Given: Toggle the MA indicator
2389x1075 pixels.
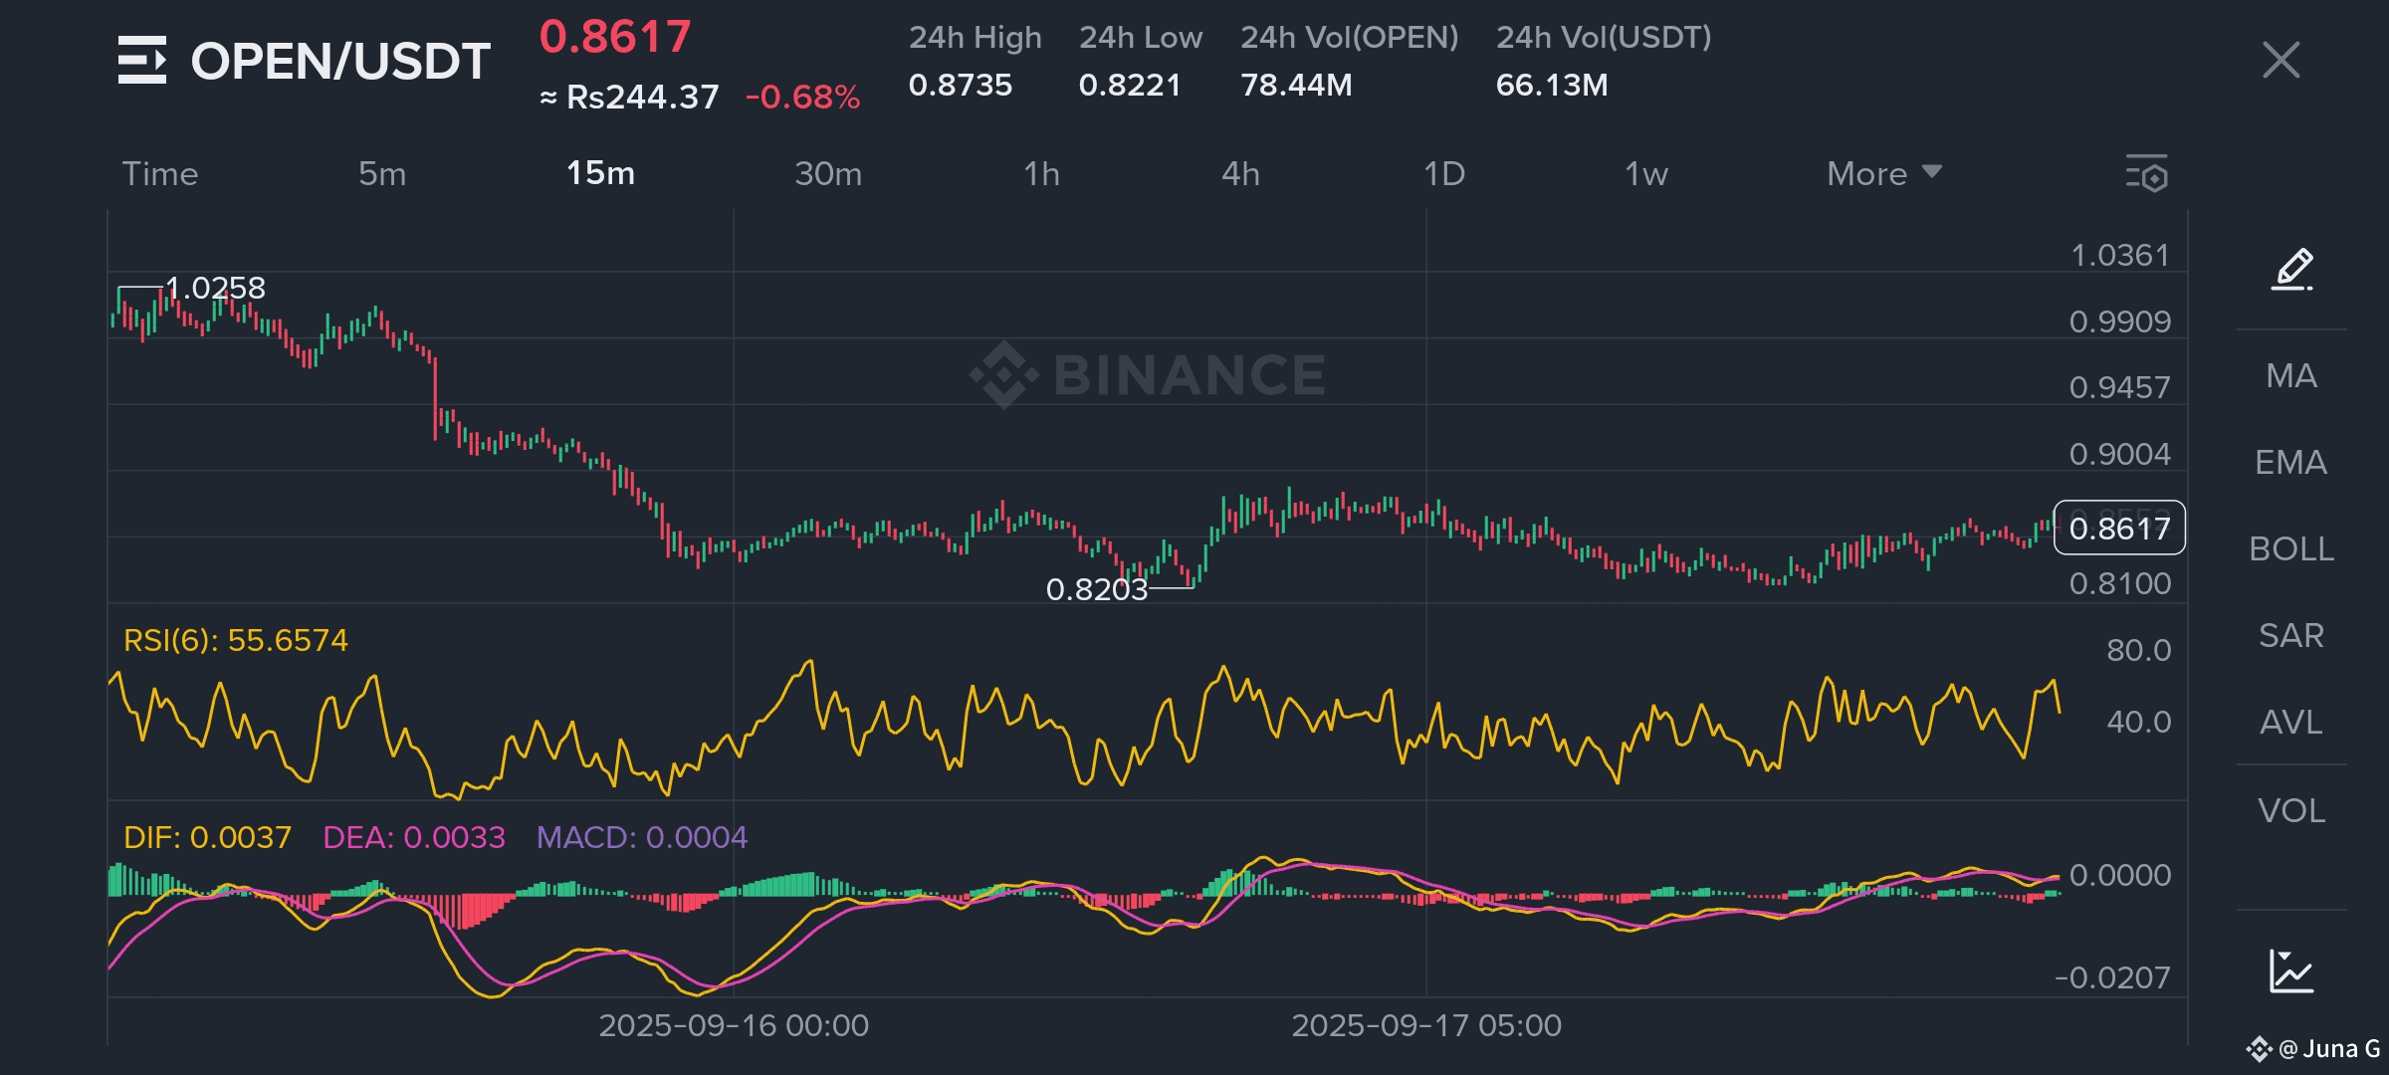Looking at the screenshot, I should [x=2291, y=375].
